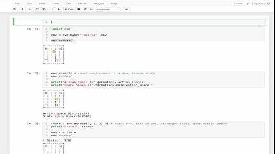Move selected cell up with arrow icon
Screen dimensions: 275x154
[52, 9]
